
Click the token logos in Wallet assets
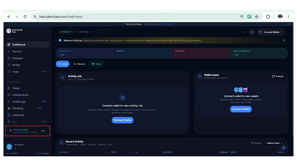pos(241,90)
